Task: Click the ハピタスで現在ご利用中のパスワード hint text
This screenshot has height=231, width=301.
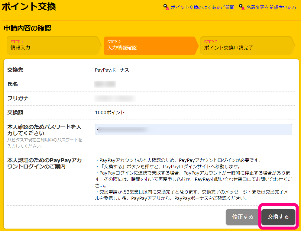Action: point(45,143)
